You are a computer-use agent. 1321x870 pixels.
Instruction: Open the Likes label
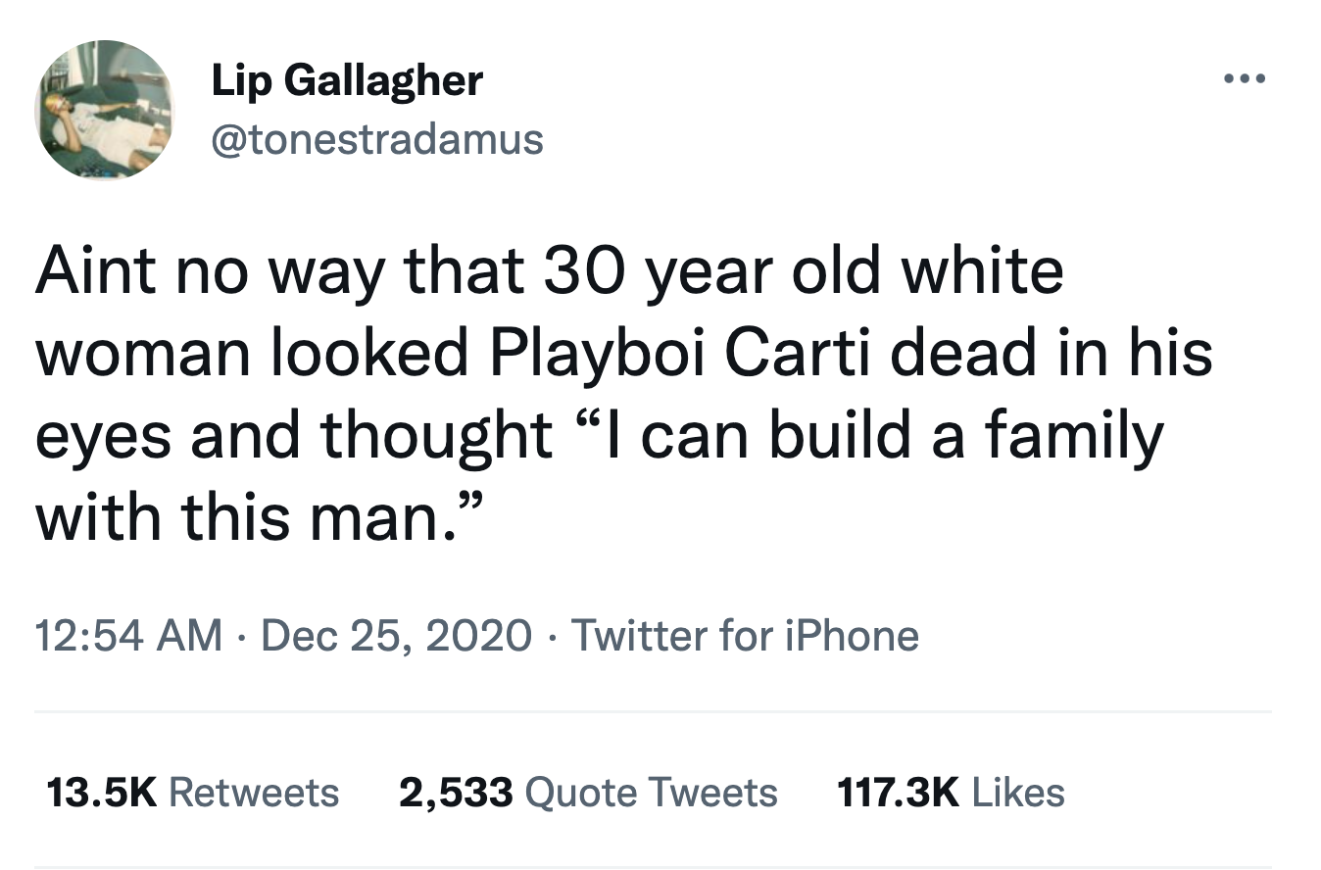(x=1018, y=792)
